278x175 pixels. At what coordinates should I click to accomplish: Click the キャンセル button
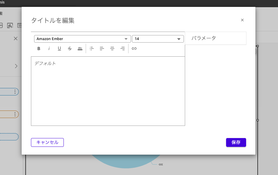click(x=47, y=142)
